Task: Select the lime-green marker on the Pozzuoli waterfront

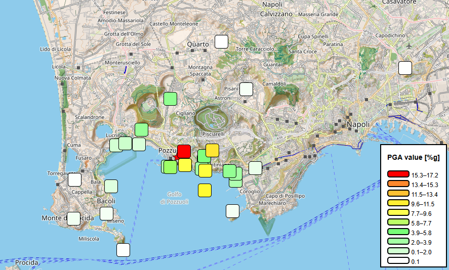Action: [171, 167]
